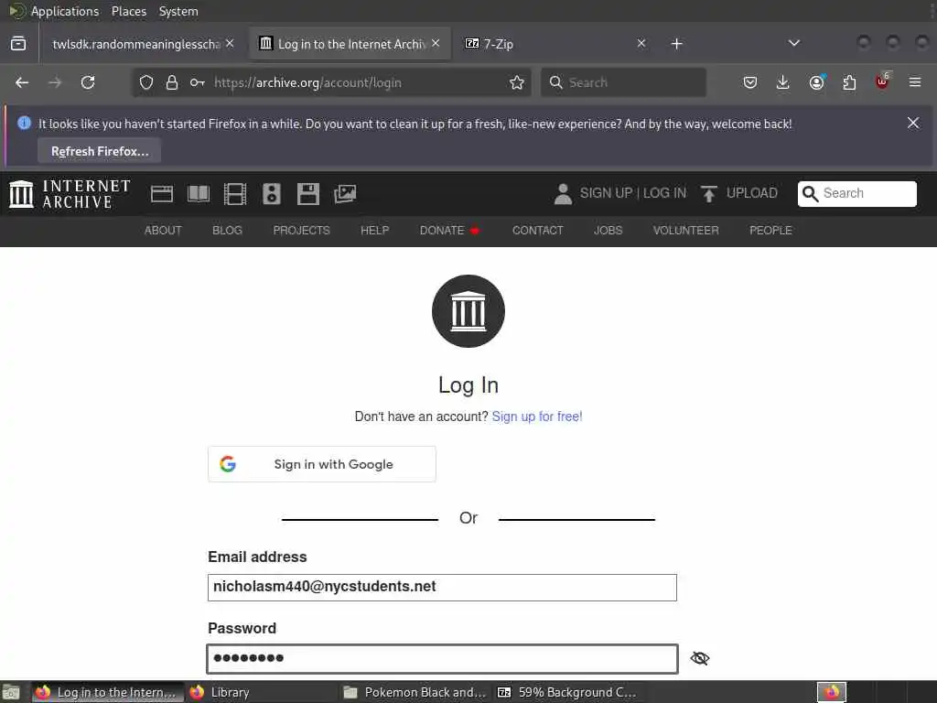Click Sign in with Google button
This screenshot has width=937, height=703.
tap(322, 464)
